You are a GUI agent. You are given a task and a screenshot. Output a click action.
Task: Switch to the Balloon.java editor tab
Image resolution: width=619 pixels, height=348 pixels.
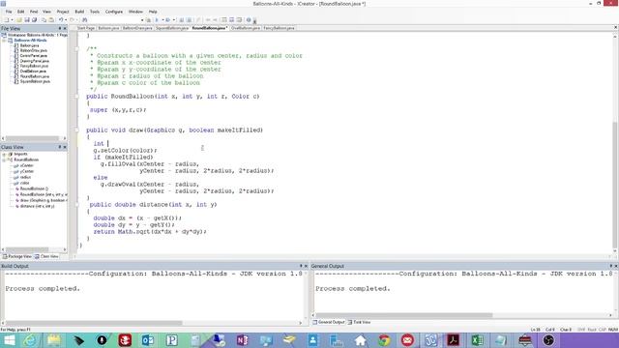coord(108,28)
